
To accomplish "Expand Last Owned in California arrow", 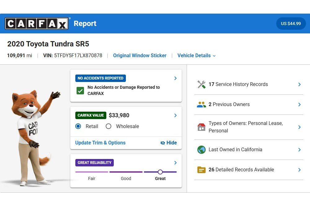I will [299, 150].
